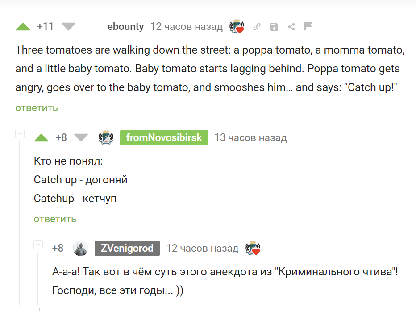
Task: Reply to fromNovosibirsk's comment with ответить
Action: click(55, 219)
